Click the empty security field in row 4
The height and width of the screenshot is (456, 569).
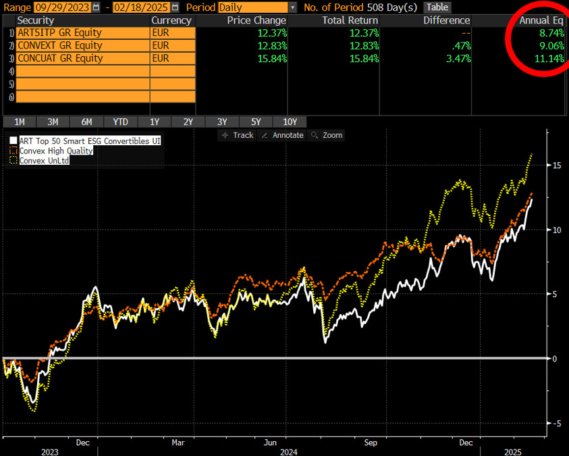tap(83, 71)
